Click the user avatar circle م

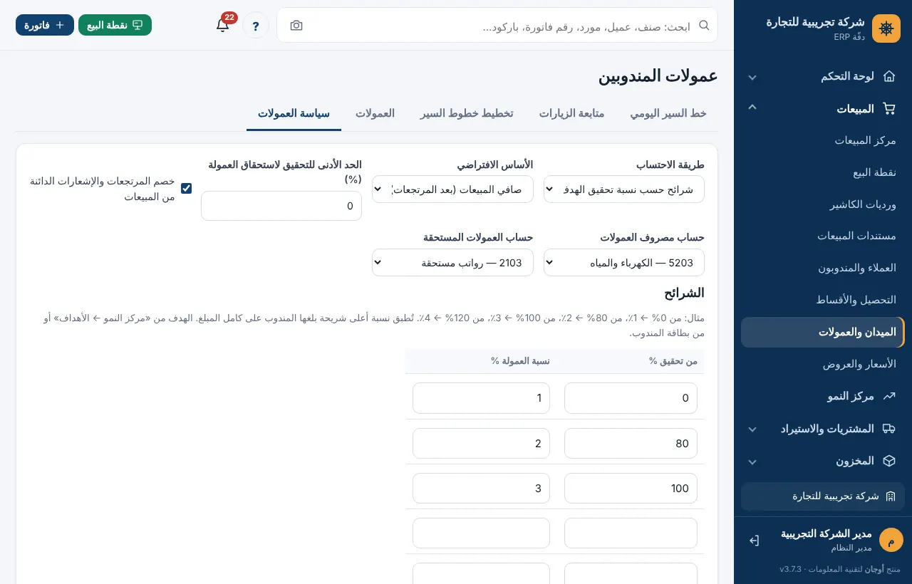[x=891, y=540]
